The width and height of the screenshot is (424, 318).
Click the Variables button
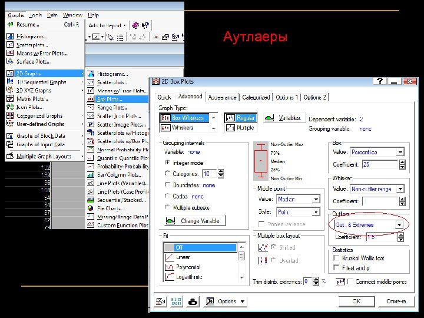(x=284, y=118)
